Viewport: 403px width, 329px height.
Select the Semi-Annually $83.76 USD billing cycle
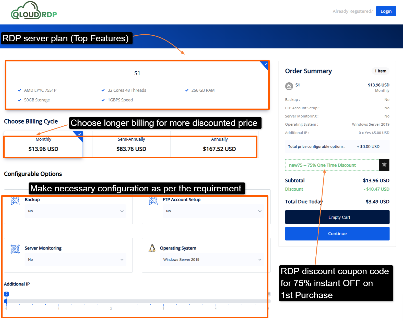click(131, 144)
